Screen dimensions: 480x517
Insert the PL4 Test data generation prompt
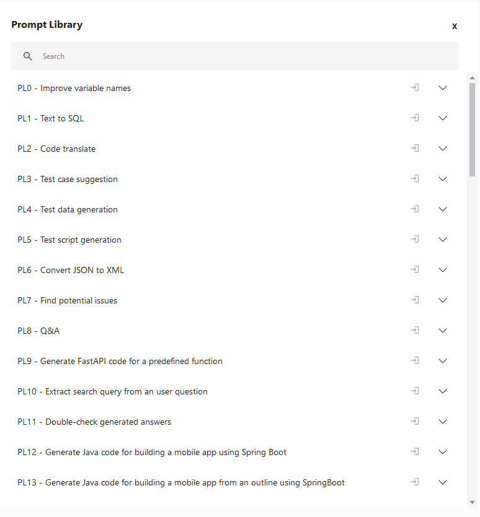click(415, 209)
